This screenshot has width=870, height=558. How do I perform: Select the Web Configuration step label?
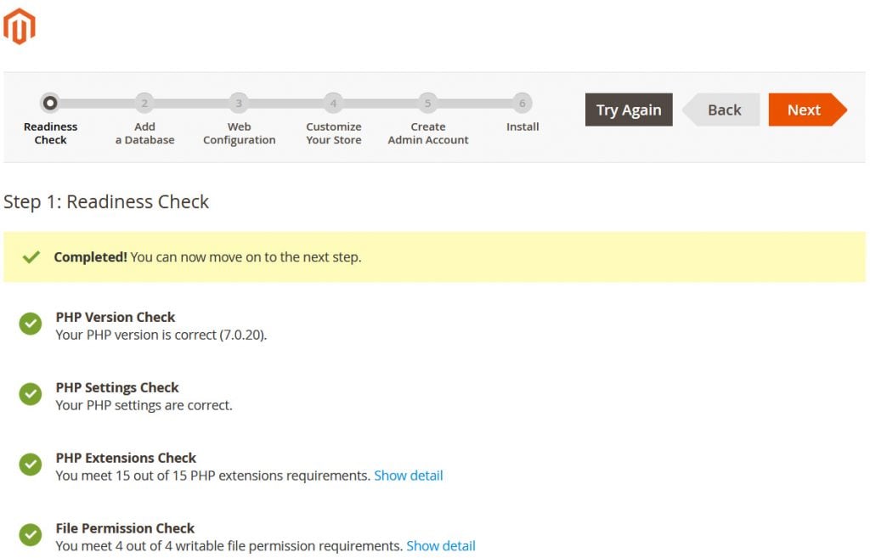click(239, 133)
